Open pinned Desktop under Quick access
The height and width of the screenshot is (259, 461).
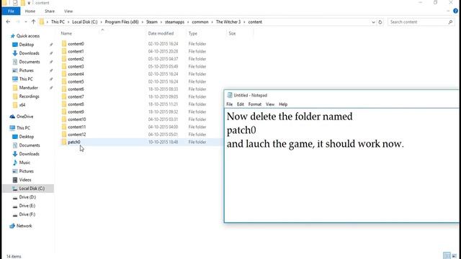coord(27,45)
